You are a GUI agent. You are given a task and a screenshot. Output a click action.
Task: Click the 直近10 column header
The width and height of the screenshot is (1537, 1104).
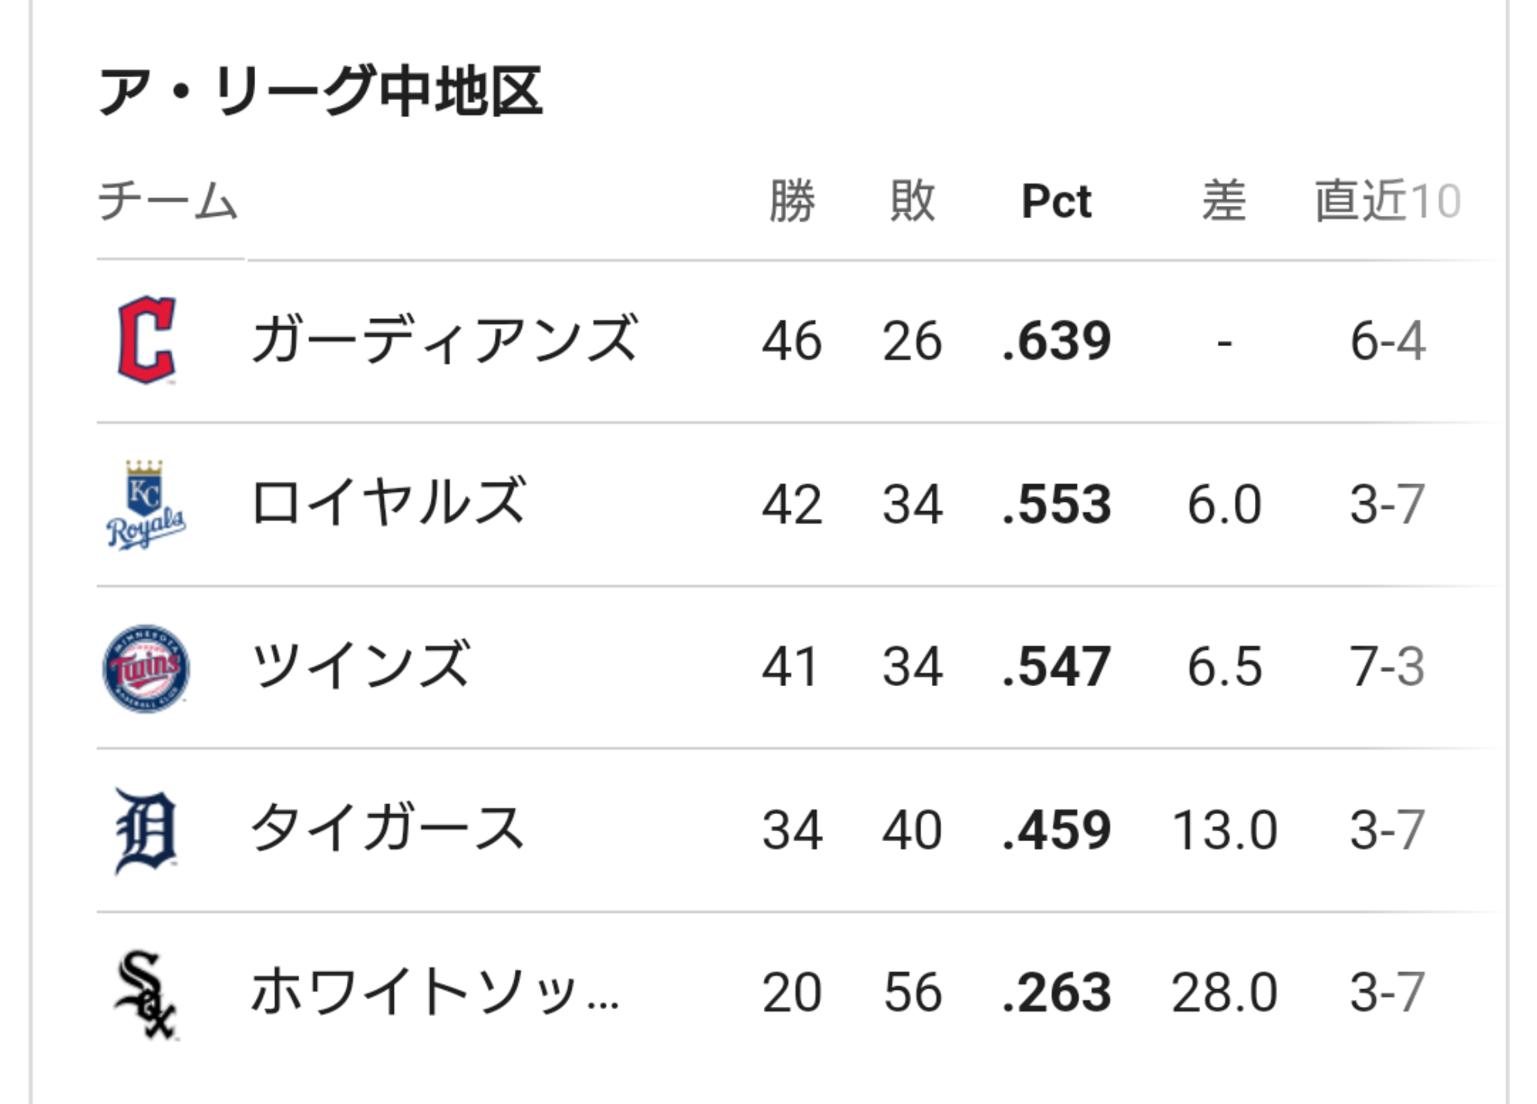pos(1387,201)
